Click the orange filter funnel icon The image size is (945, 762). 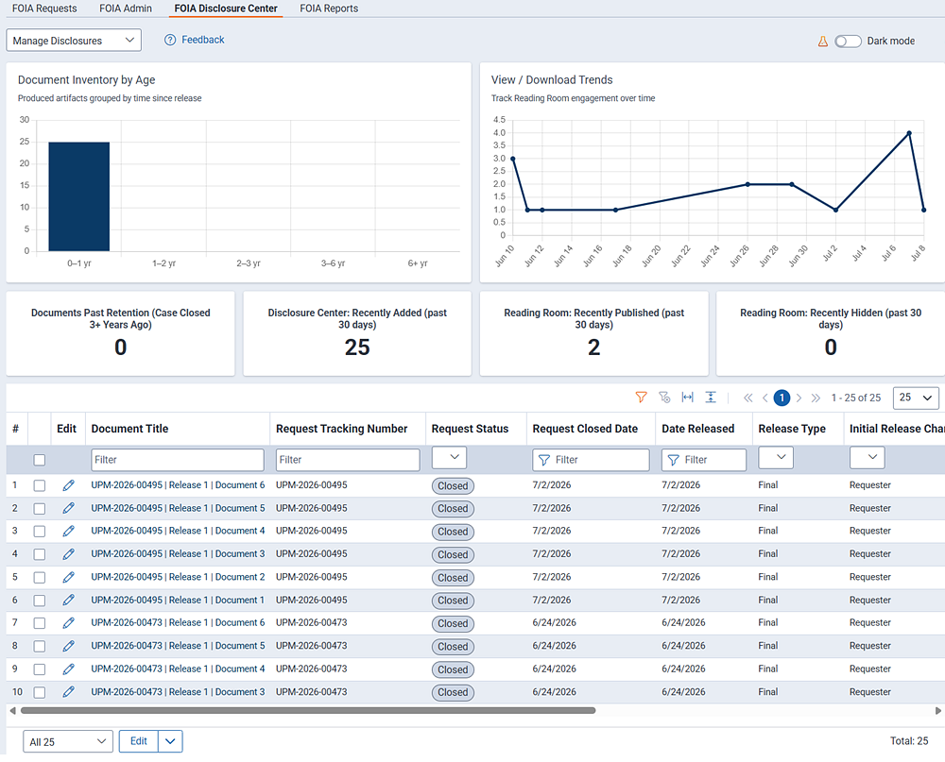[642, 398]
